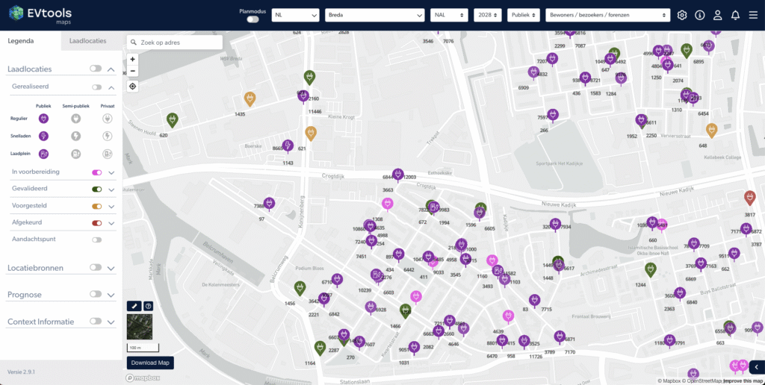765x385 pixels.
Task: Open notifications bell icon
Action: click(x=735, y=15)
